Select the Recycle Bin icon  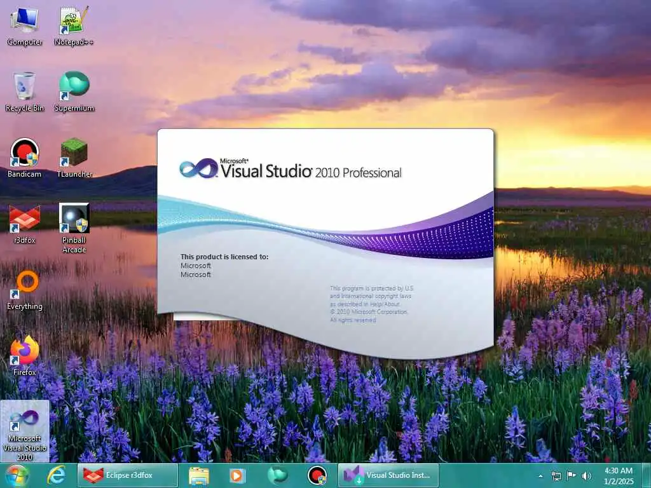pyautogui.click(x=25, y=92)
